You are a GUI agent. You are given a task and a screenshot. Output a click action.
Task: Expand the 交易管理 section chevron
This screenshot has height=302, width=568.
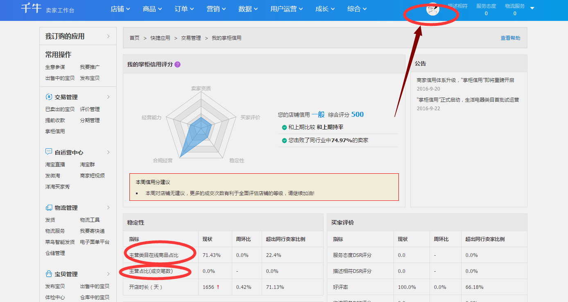109,97
